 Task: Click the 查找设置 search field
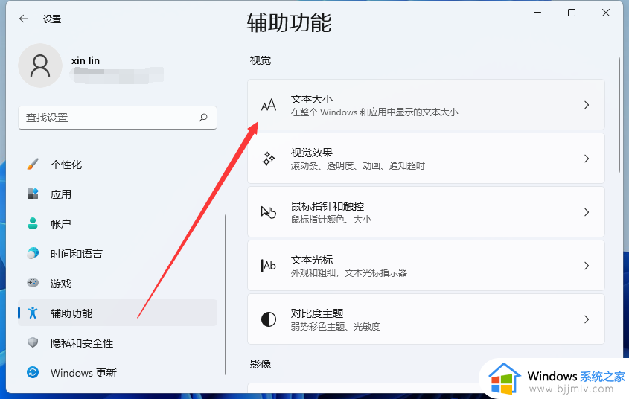pos(118,118)
